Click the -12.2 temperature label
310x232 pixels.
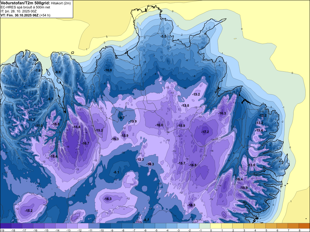[x=263, y=115]
